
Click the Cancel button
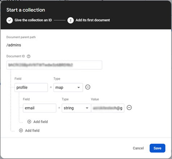(x=138, y=148)
